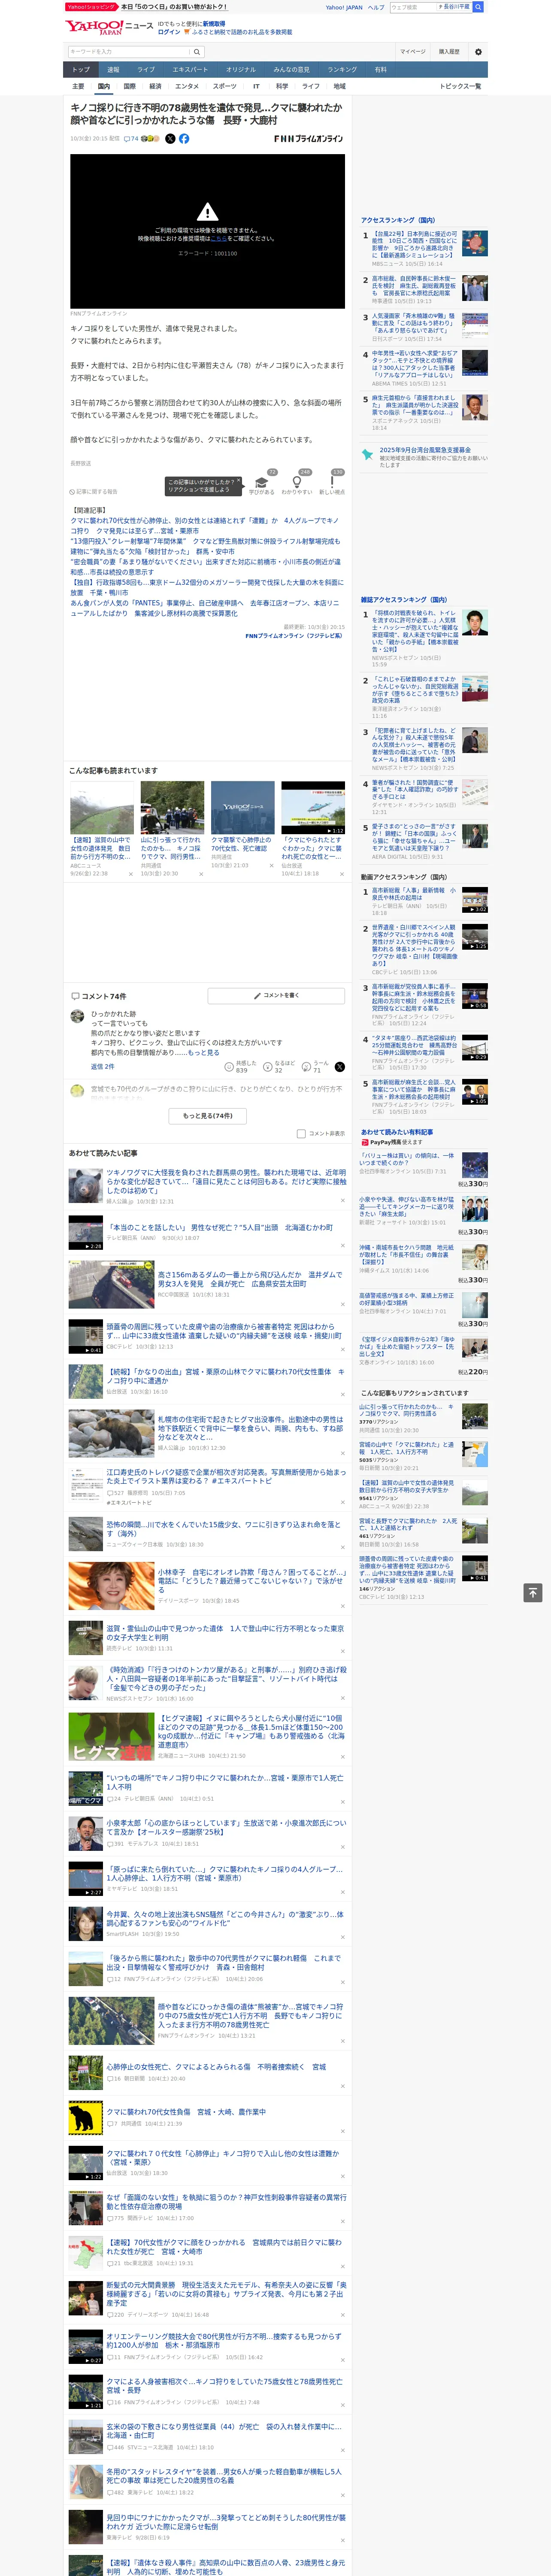Open paid article 「バリュー株は買い」の傾向

[x=406, y=1159]
